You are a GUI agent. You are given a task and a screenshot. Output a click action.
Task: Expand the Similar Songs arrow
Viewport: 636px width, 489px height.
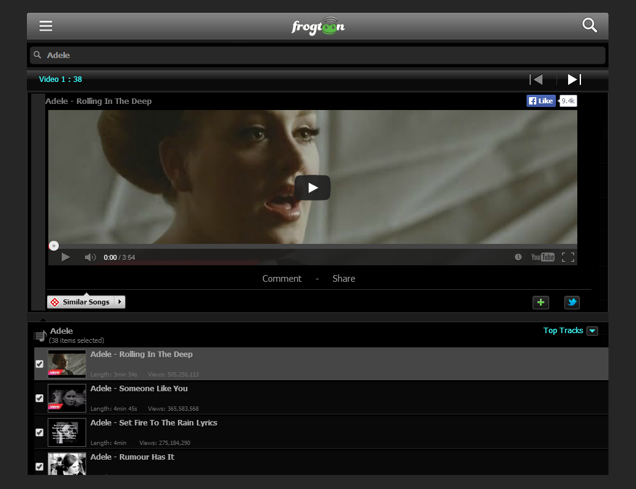click(x=120, y=302)
